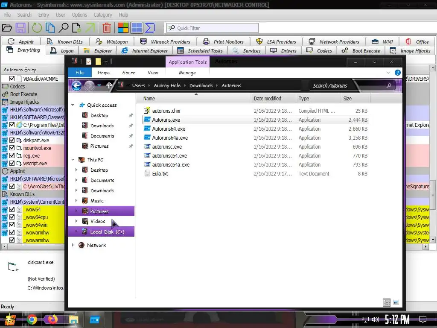Click the Copy icon in Autoruns toolbar
The height and width of the screenshot is (328, 437).
(x=50, y=28)
